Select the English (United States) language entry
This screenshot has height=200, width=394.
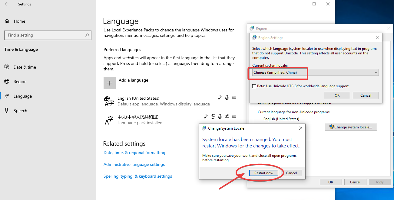point(170,101)
